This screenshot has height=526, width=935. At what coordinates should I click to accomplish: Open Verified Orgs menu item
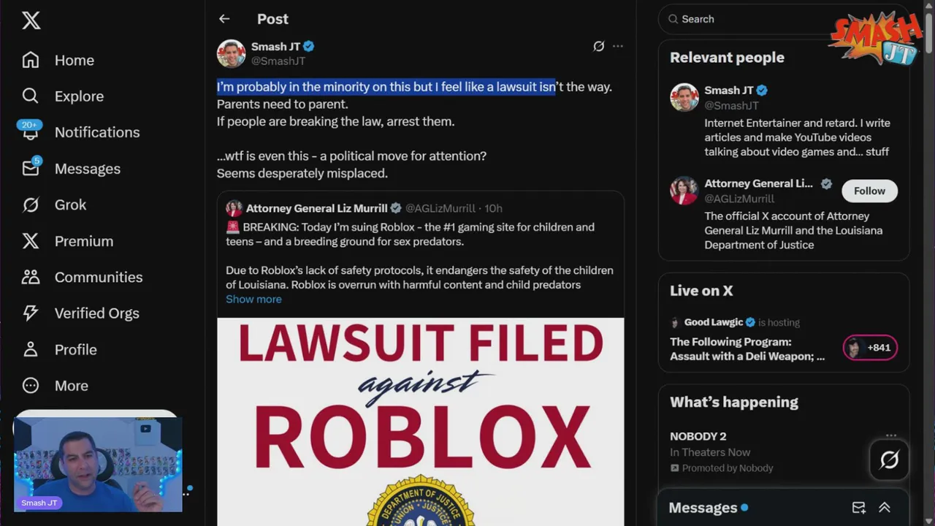pyautogui.click(x=96, y=313)
